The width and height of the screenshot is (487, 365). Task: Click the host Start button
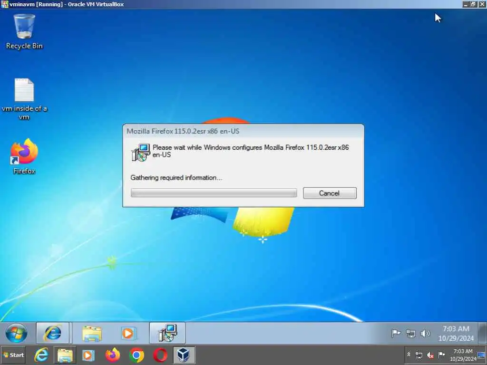point(13,355)
